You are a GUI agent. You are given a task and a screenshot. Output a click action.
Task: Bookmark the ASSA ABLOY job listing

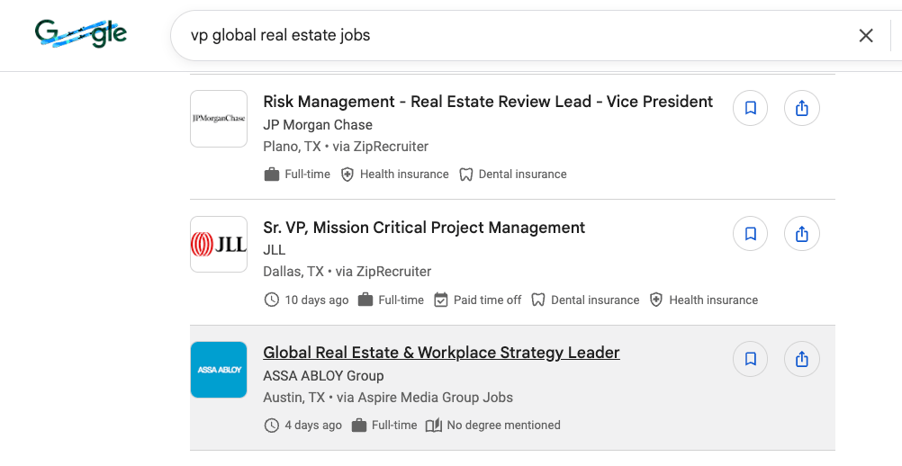750,360
